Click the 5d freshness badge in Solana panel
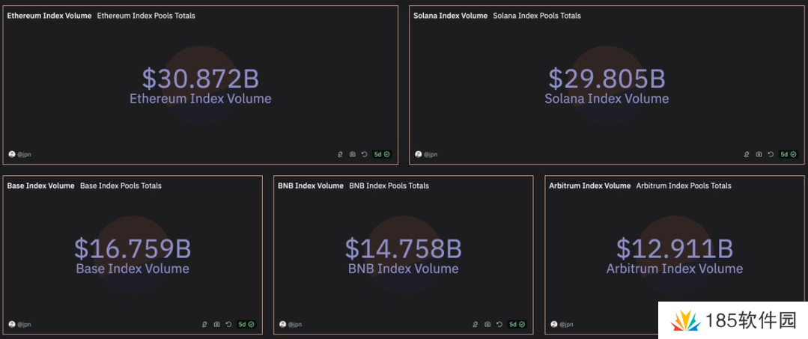Screen dimensions: 808x339 789,154
